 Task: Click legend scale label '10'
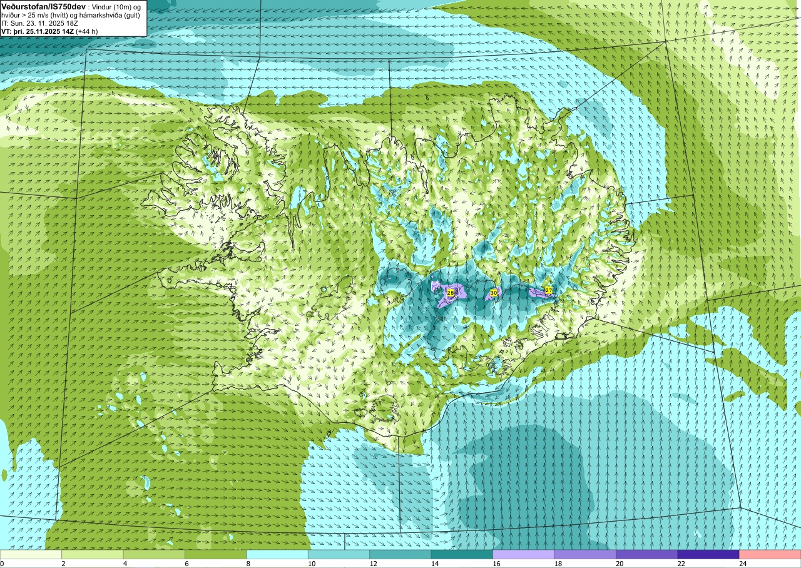[x=312, y=564]
